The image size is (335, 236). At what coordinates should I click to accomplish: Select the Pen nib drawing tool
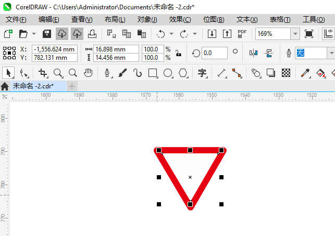(107, 73)
